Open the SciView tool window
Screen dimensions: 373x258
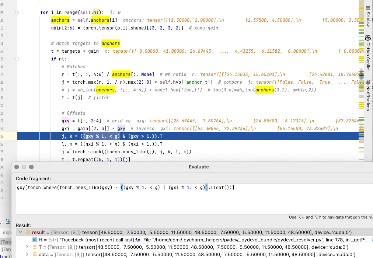point(368,16)
